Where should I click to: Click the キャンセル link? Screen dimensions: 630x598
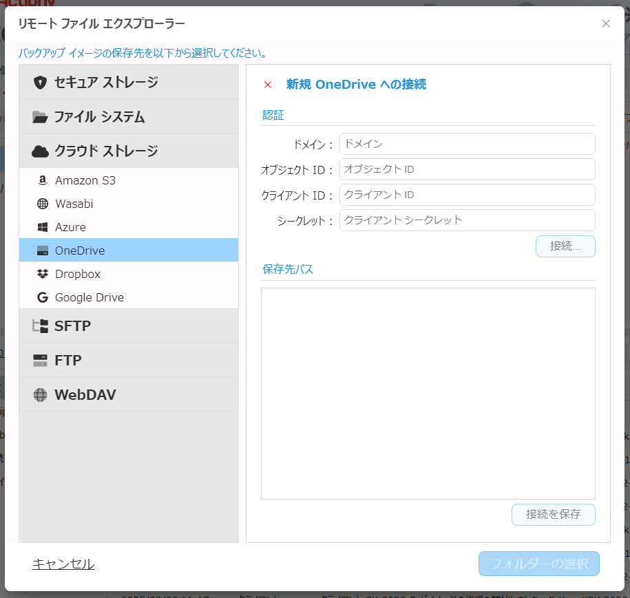point(63,564)
